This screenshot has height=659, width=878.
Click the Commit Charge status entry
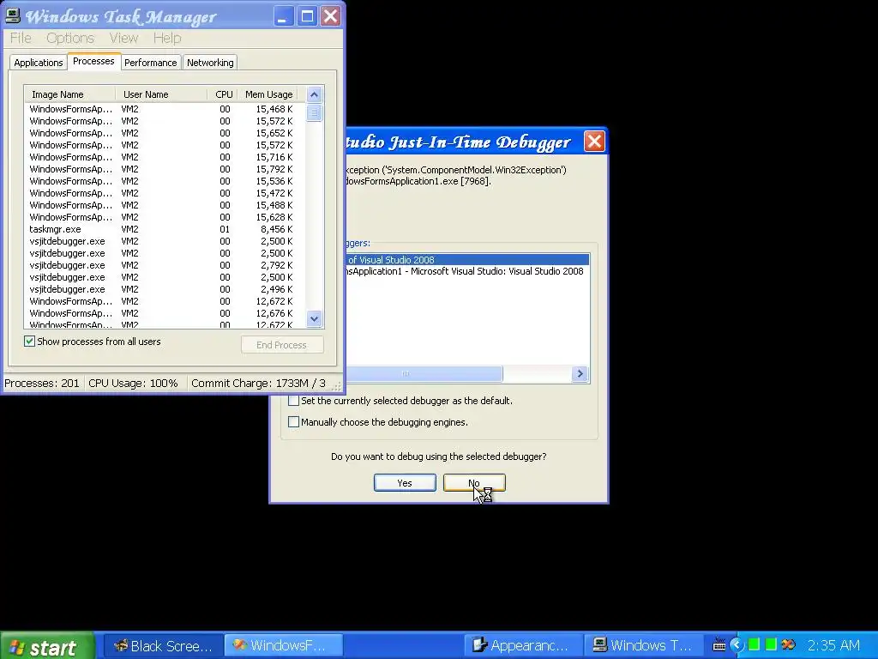[x=259, y=384]
